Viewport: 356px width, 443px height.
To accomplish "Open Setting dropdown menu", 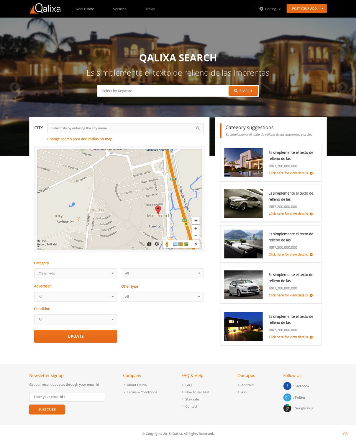I will click(x=270, y=9).
